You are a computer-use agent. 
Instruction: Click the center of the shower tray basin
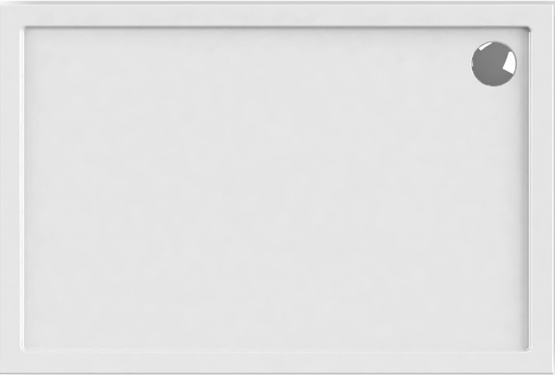tap(276, 189)
